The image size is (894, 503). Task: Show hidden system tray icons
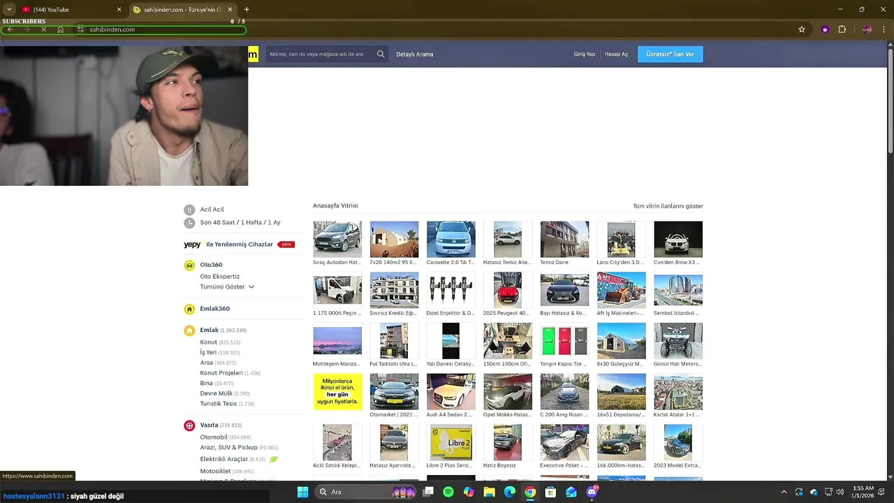coord(784,492)
